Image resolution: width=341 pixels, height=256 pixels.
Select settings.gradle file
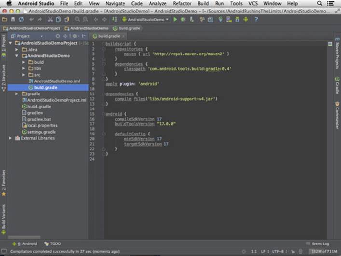pos(39,132)
